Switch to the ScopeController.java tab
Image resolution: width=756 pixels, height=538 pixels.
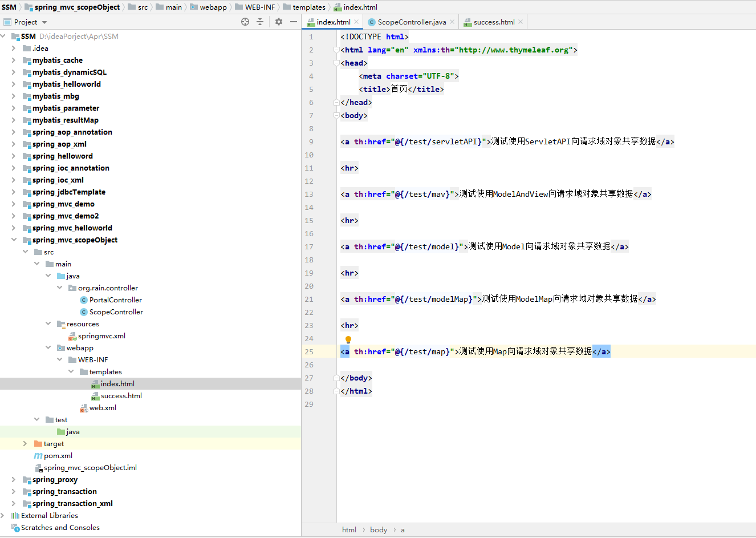tap(412, 22)
